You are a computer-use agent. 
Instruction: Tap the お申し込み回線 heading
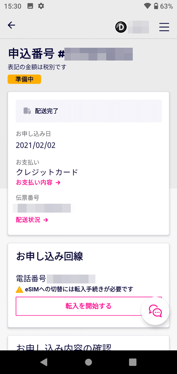[x=50, y=257]
